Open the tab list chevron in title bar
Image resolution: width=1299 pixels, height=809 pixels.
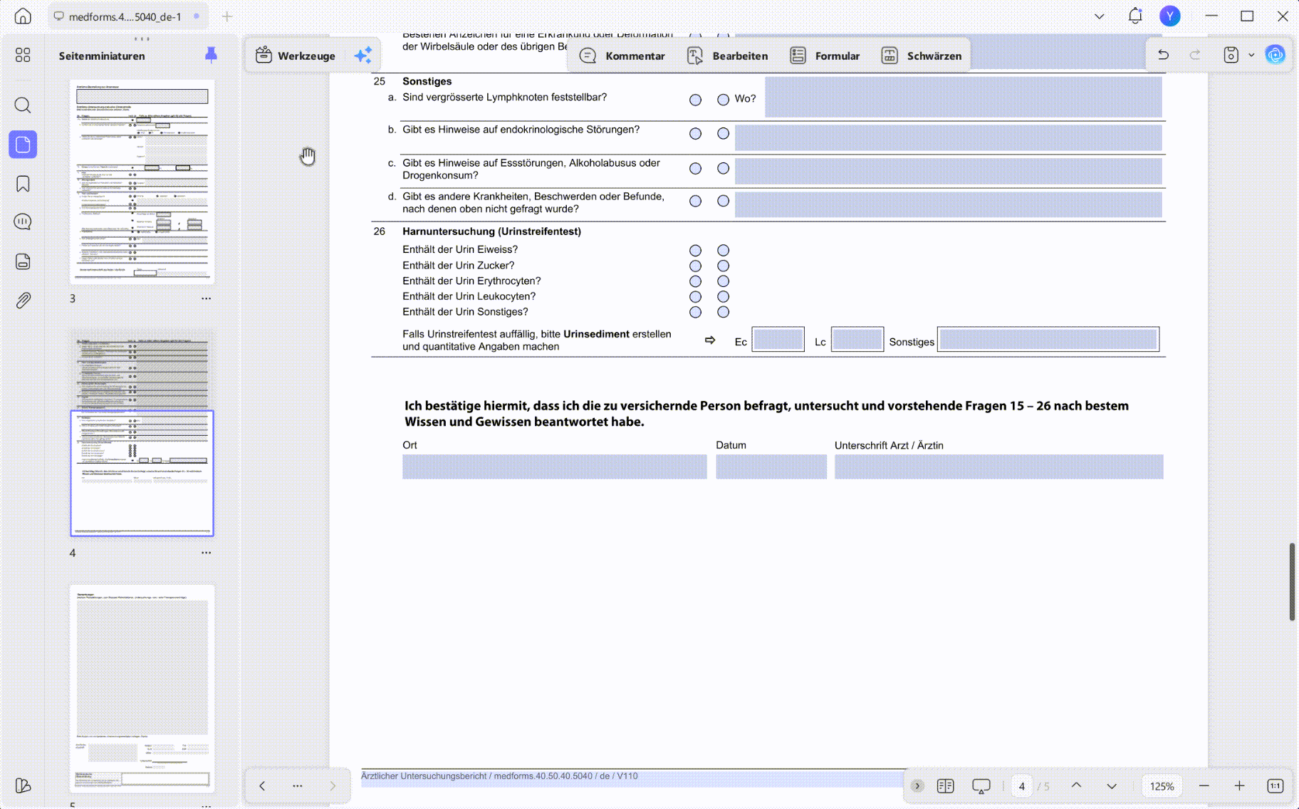coord(1099,16)
